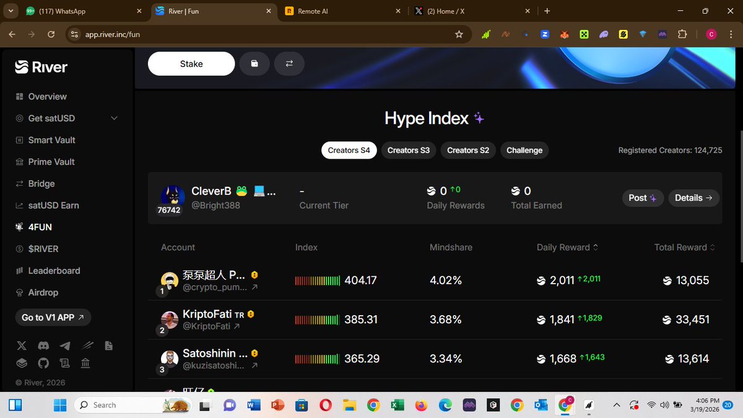Screen dimensions: 743x418
Task: Open the Details button for CleverB
Action: (x=693, y=198)
